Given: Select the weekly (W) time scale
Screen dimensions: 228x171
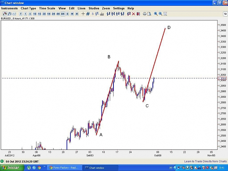Looking at the screenshot, I should 72,14.
